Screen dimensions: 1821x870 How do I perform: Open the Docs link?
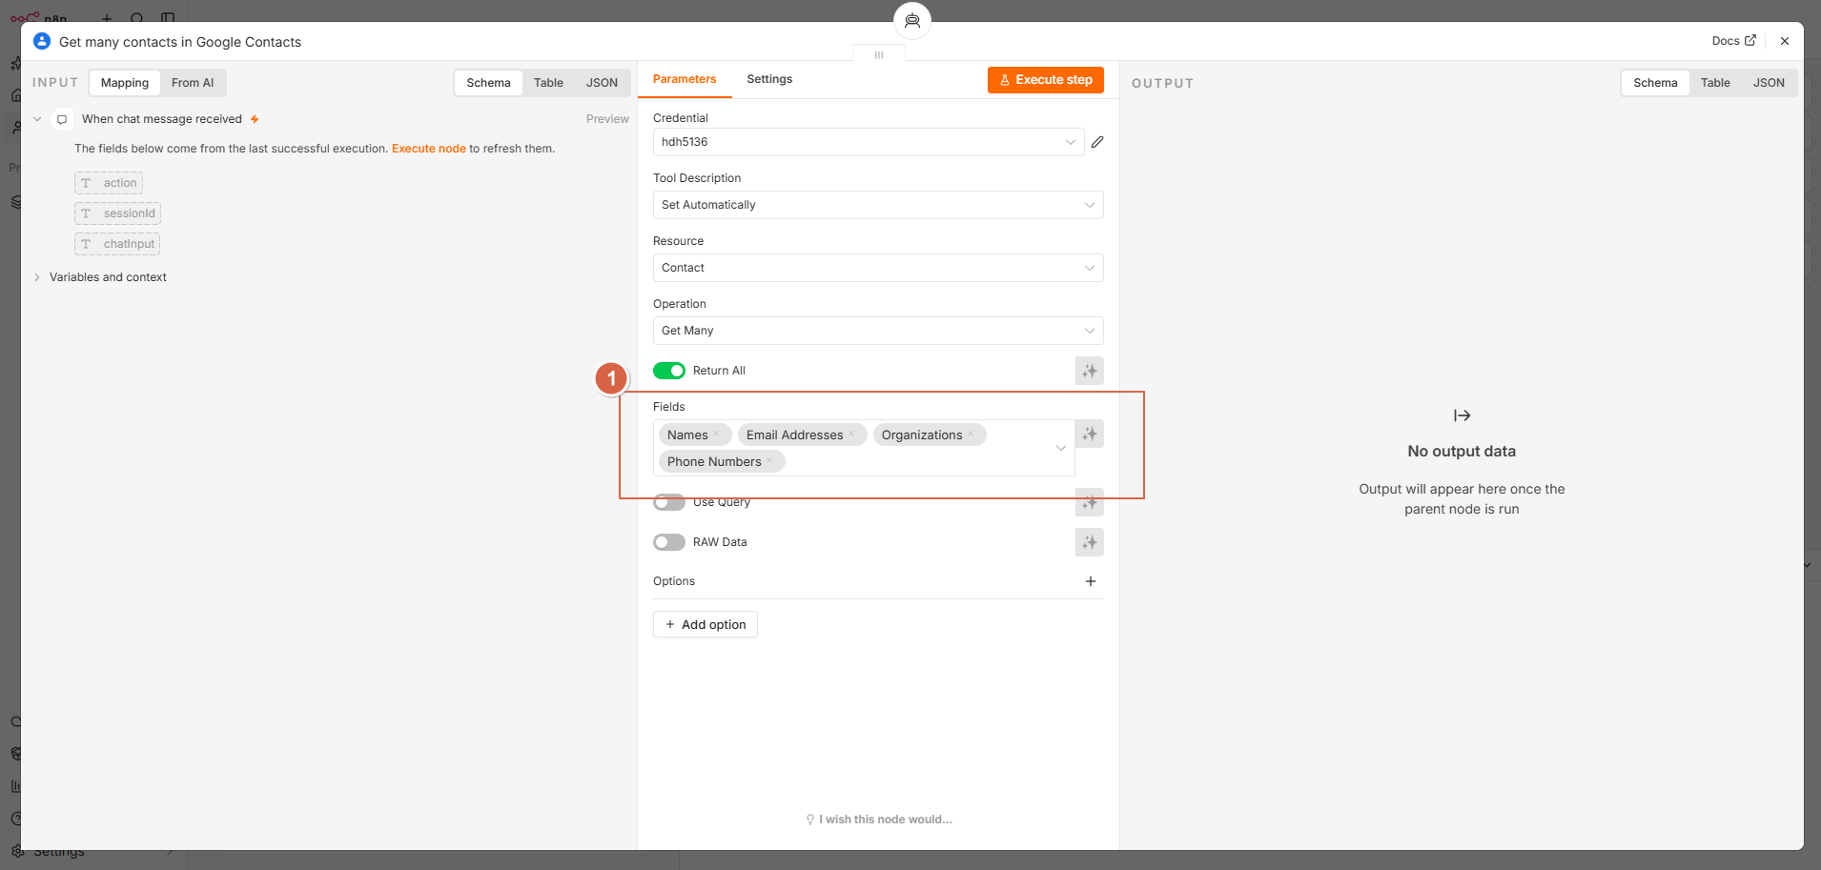(1733, 41)
